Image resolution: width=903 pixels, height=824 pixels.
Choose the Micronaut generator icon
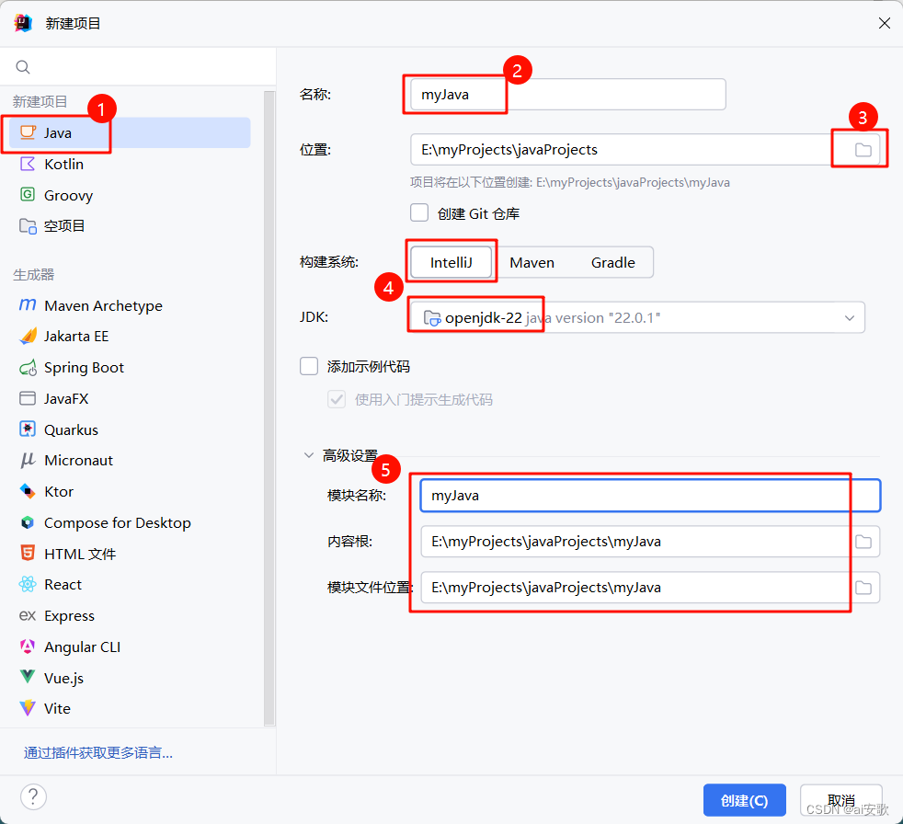click(x=28, y=460)
